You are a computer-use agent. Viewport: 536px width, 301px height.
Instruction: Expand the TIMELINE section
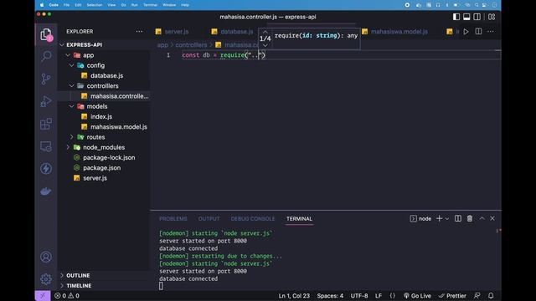tap(79, 286)
